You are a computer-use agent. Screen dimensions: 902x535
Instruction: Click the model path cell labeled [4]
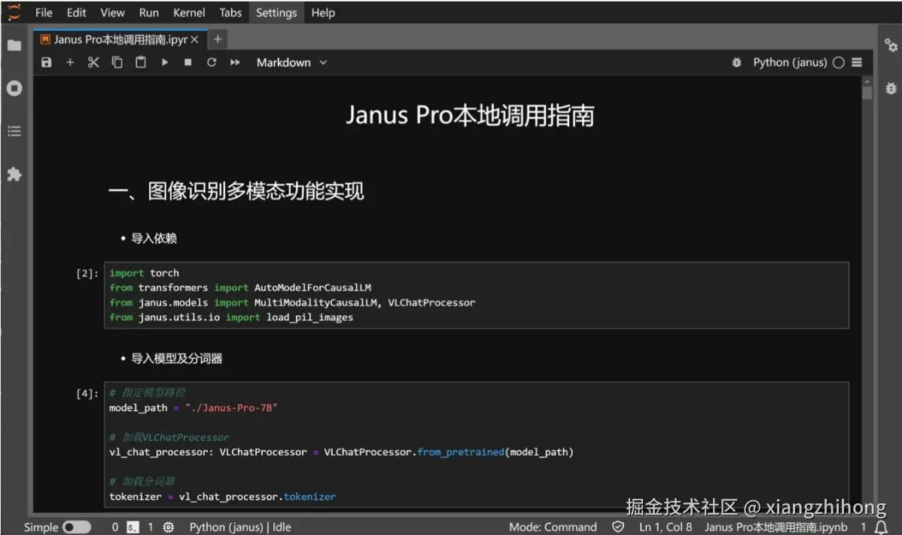477,445
